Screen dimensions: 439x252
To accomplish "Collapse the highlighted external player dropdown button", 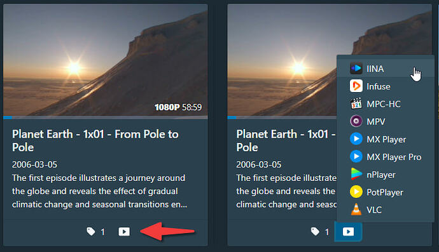I will 348,232.
